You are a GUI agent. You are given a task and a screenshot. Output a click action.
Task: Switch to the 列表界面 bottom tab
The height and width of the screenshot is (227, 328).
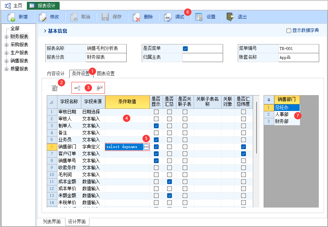click(x=52, y=221)
